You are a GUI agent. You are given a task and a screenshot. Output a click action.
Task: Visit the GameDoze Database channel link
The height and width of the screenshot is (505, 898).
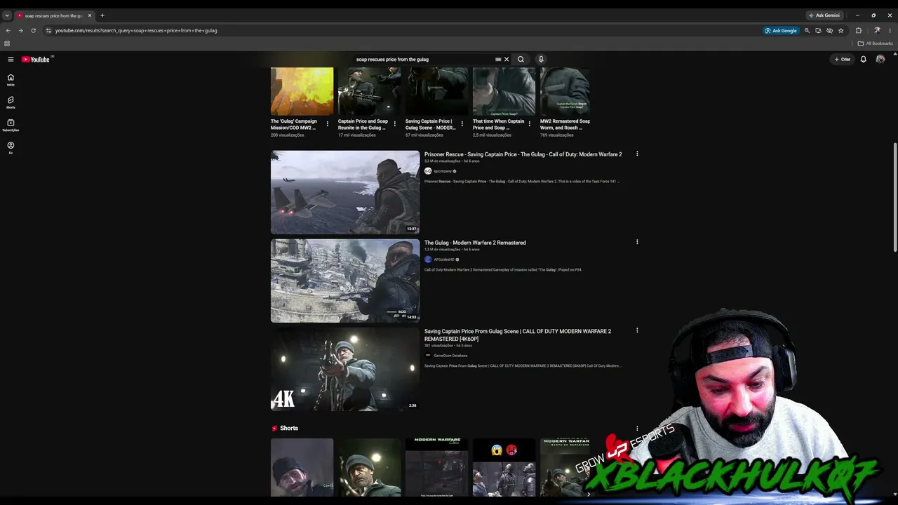450,356
